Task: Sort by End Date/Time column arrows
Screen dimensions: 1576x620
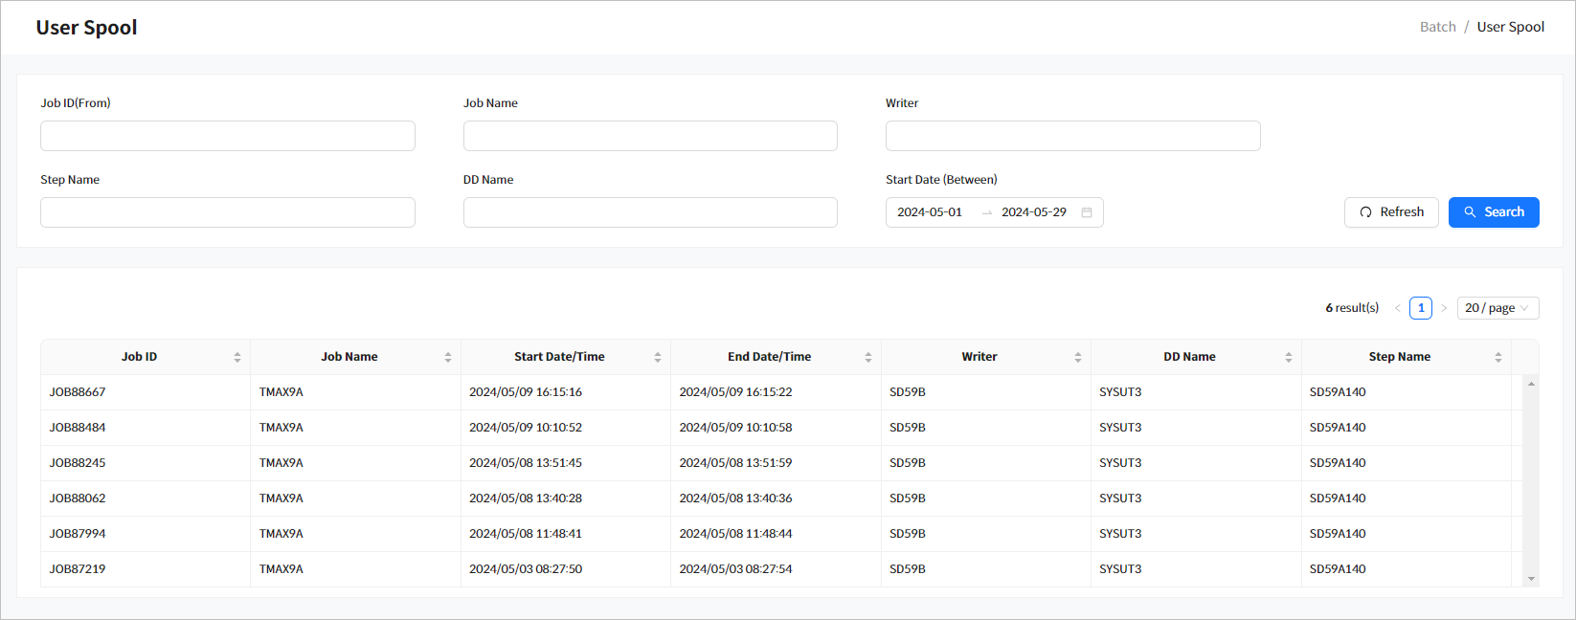Action: [x=867, y=357]
